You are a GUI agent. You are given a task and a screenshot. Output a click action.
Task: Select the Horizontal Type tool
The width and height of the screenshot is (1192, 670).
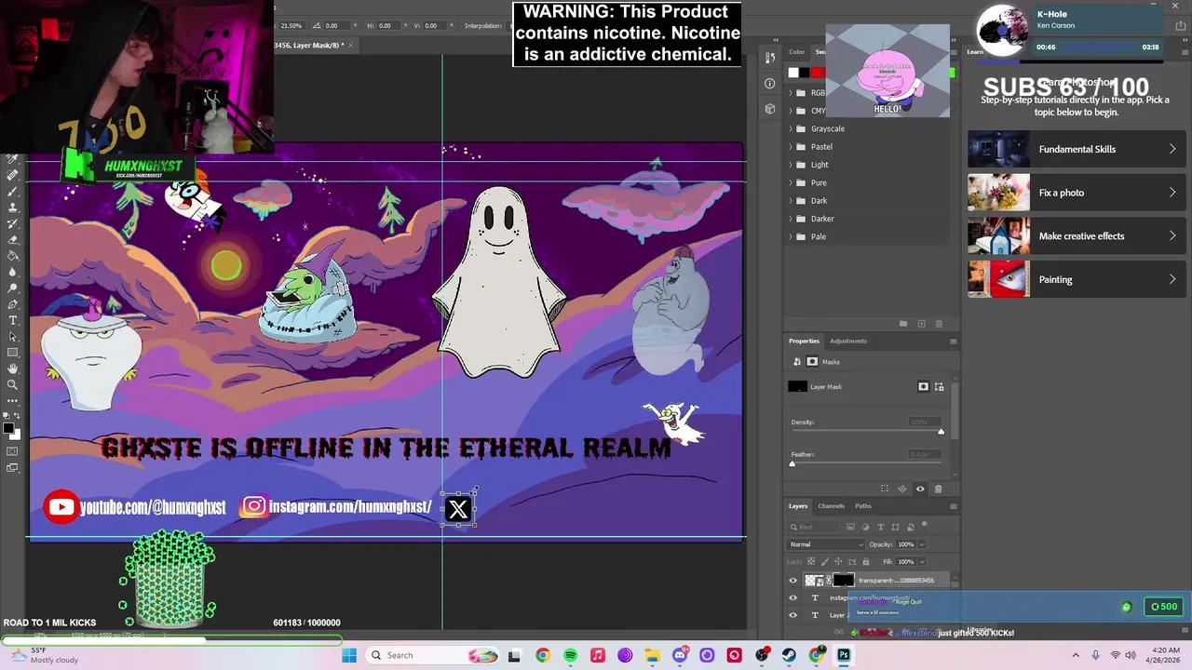tap(13, 320)
